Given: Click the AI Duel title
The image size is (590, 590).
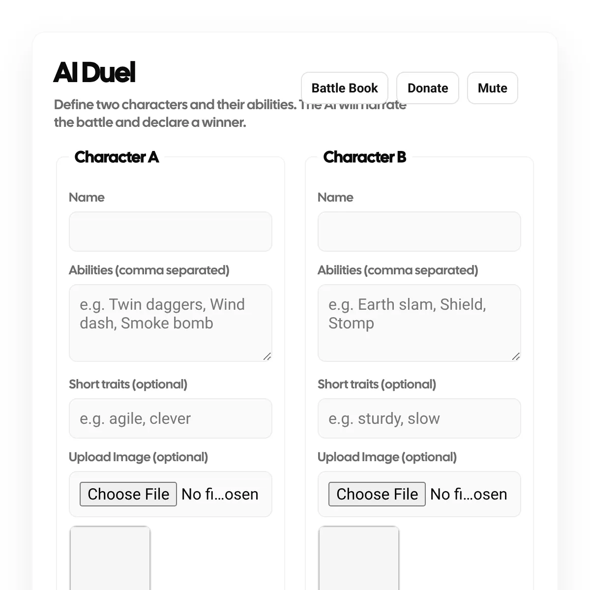Looking at the screenshot, I should point(94,73).
